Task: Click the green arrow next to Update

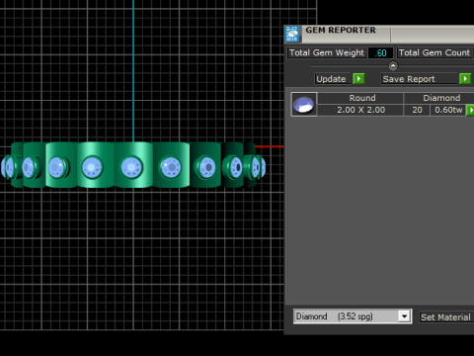Action: tap(358, 79)
